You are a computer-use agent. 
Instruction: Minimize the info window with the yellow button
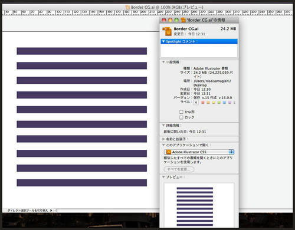(170, 20)
